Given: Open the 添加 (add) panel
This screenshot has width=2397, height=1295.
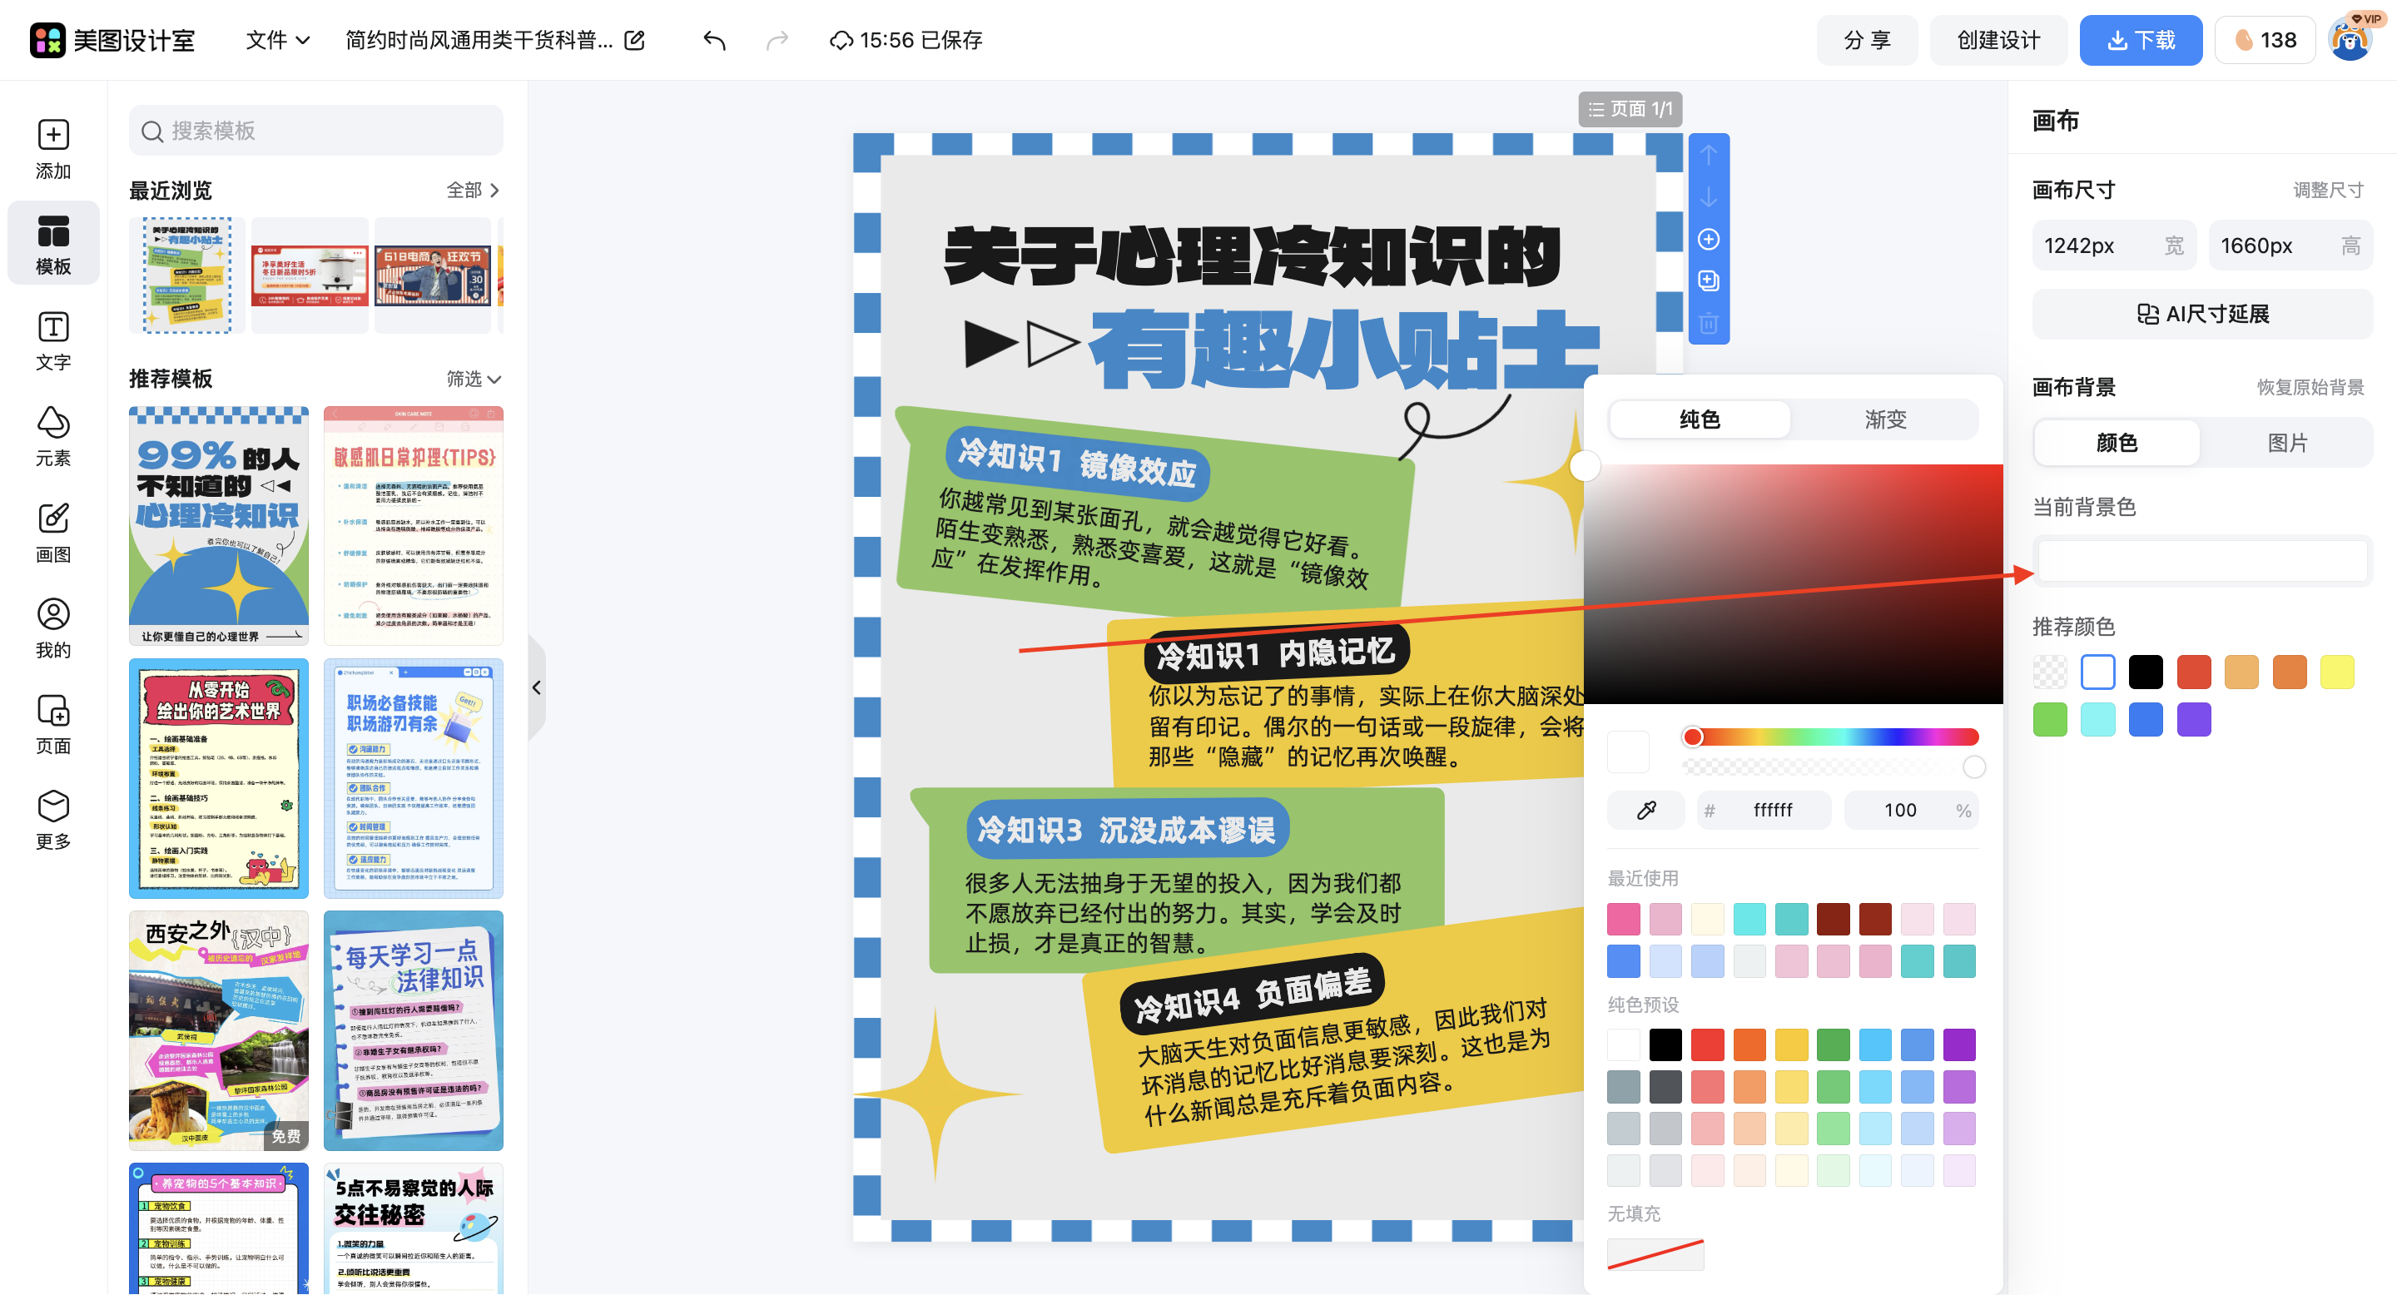Looking at the screenshot, I should click(53, 149).
